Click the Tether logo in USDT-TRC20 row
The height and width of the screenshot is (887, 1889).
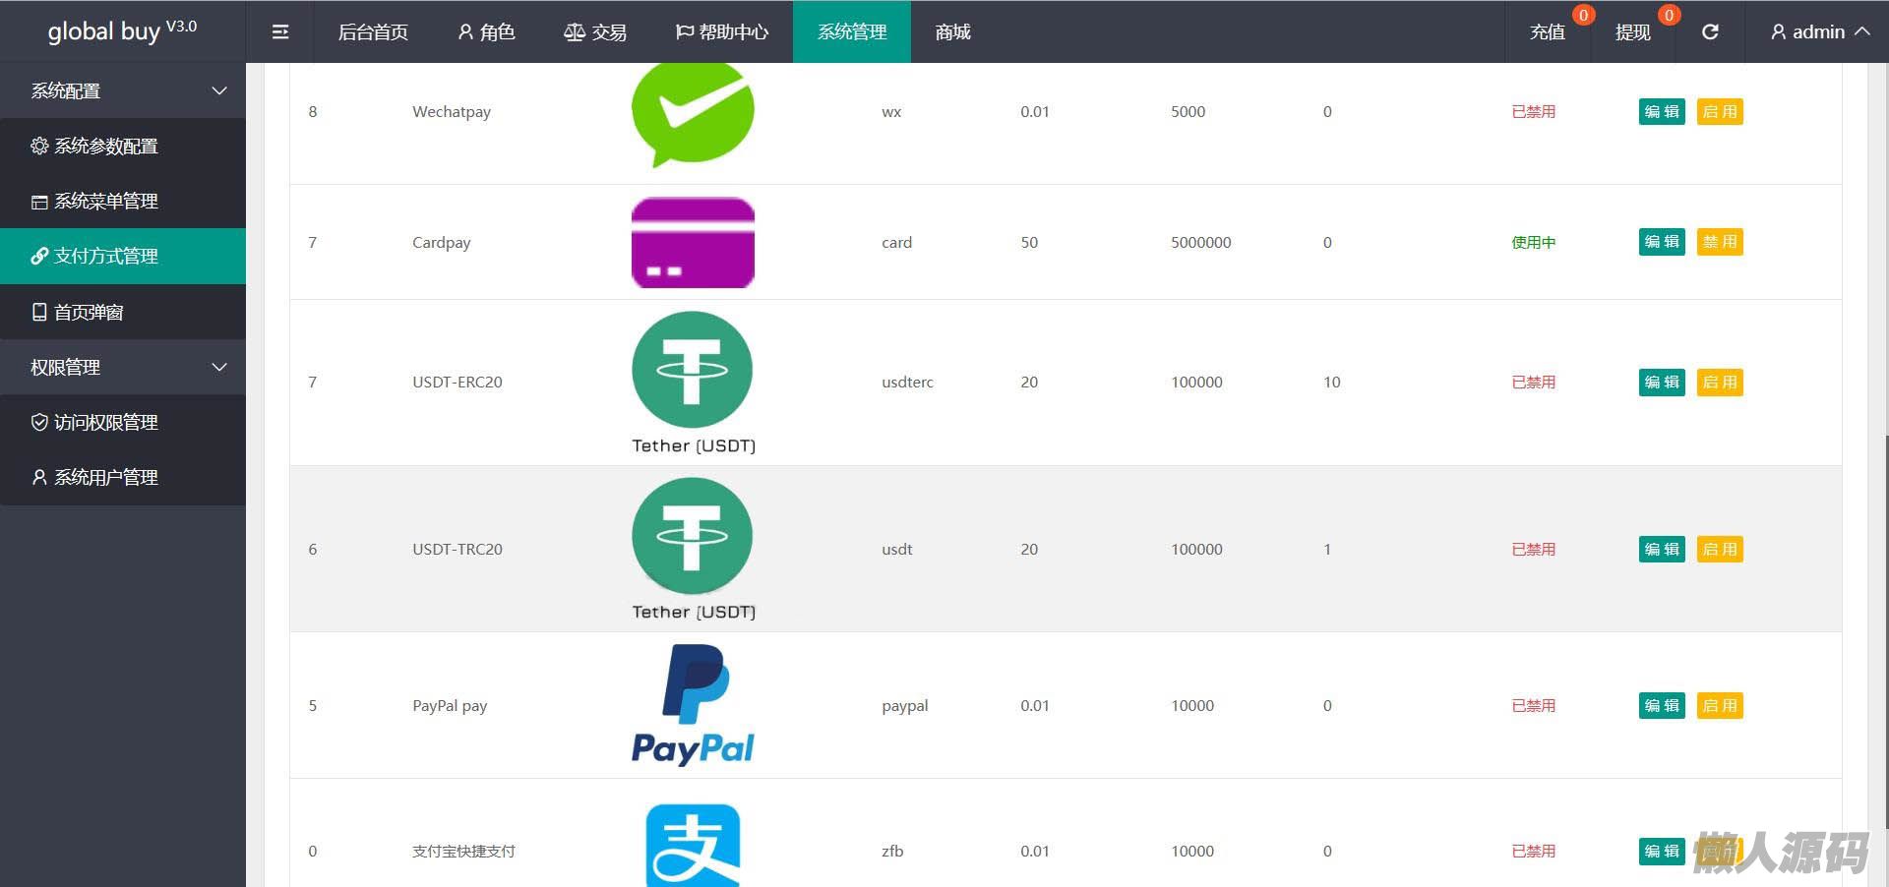693,549
